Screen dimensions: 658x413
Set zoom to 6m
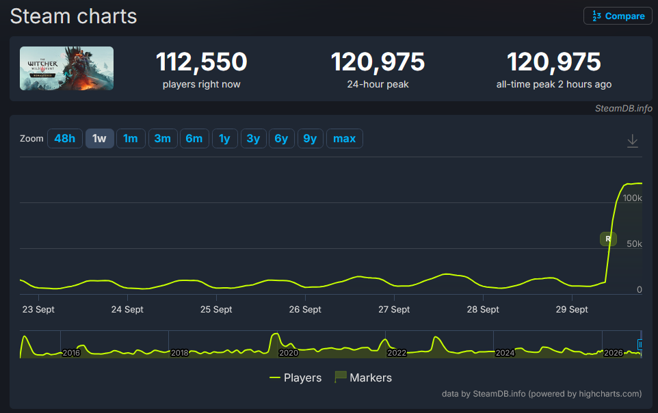194,139
